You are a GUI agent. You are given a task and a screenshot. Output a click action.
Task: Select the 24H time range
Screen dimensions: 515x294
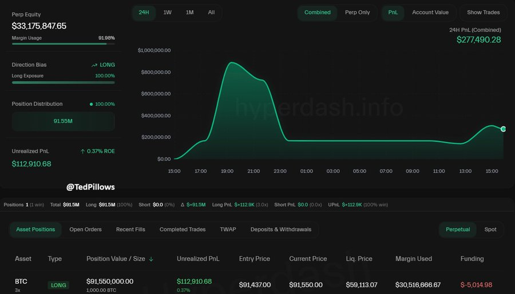coord(144,13)
